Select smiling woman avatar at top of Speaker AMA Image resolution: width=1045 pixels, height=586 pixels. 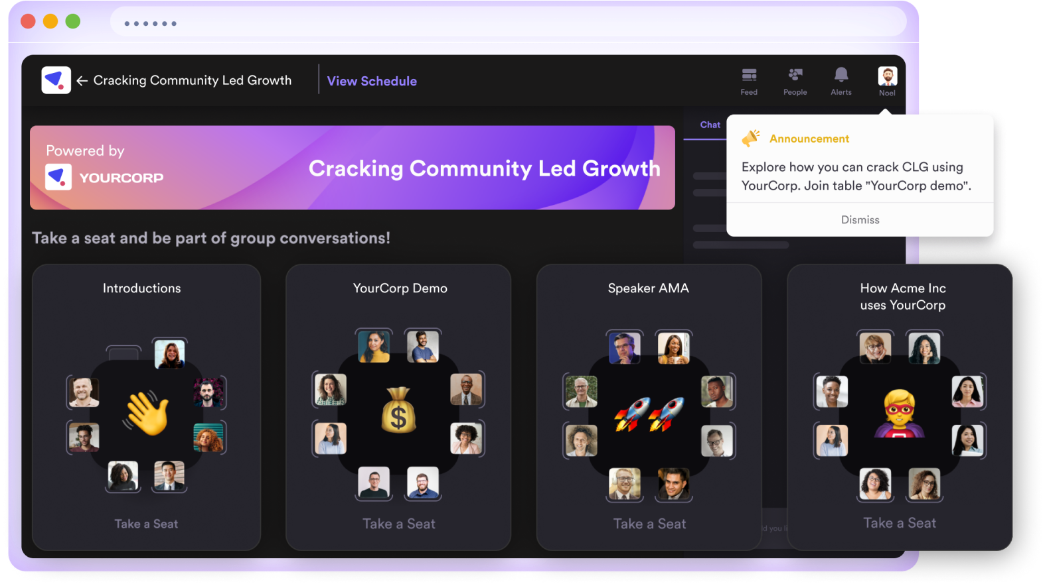[x=674, y=347]
